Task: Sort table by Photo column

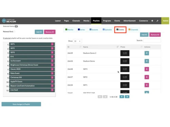Action: 131,47
